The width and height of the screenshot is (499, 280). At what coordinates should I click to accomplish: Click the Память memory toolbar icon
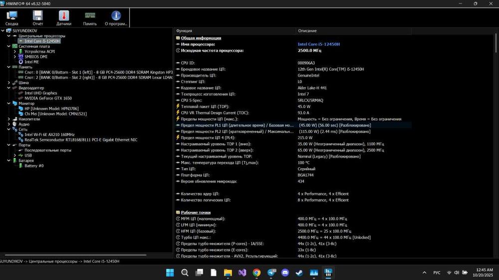pos(90,17)
